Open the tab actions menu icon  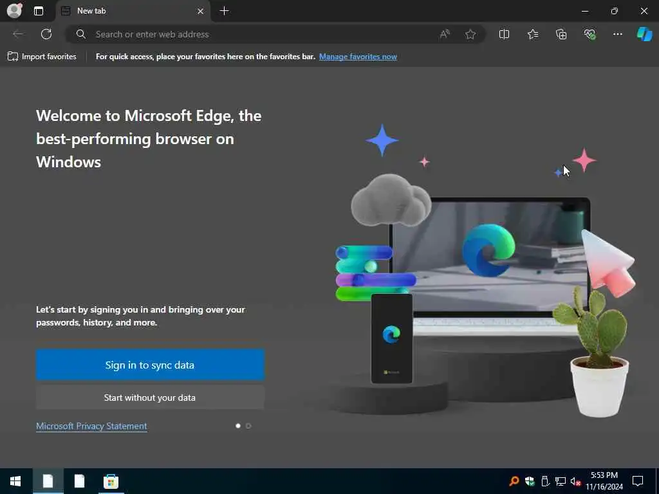[39, 11]
